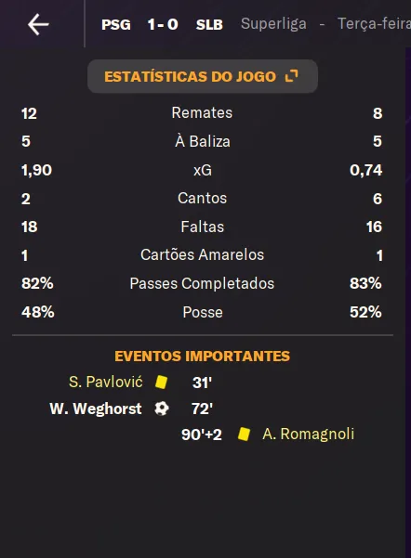Open the Superliga competition link
411x558 pixels.
[x=273, y=24]
